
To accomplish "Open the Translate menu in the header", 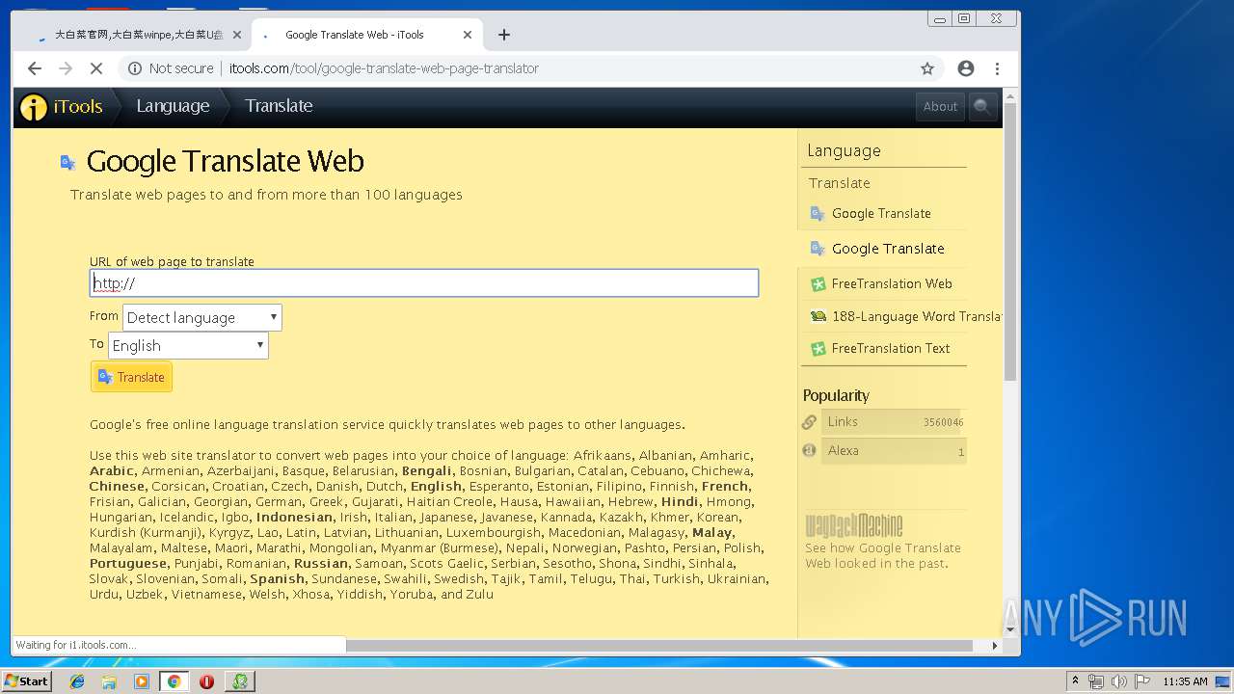I will [x=279, y=106].
